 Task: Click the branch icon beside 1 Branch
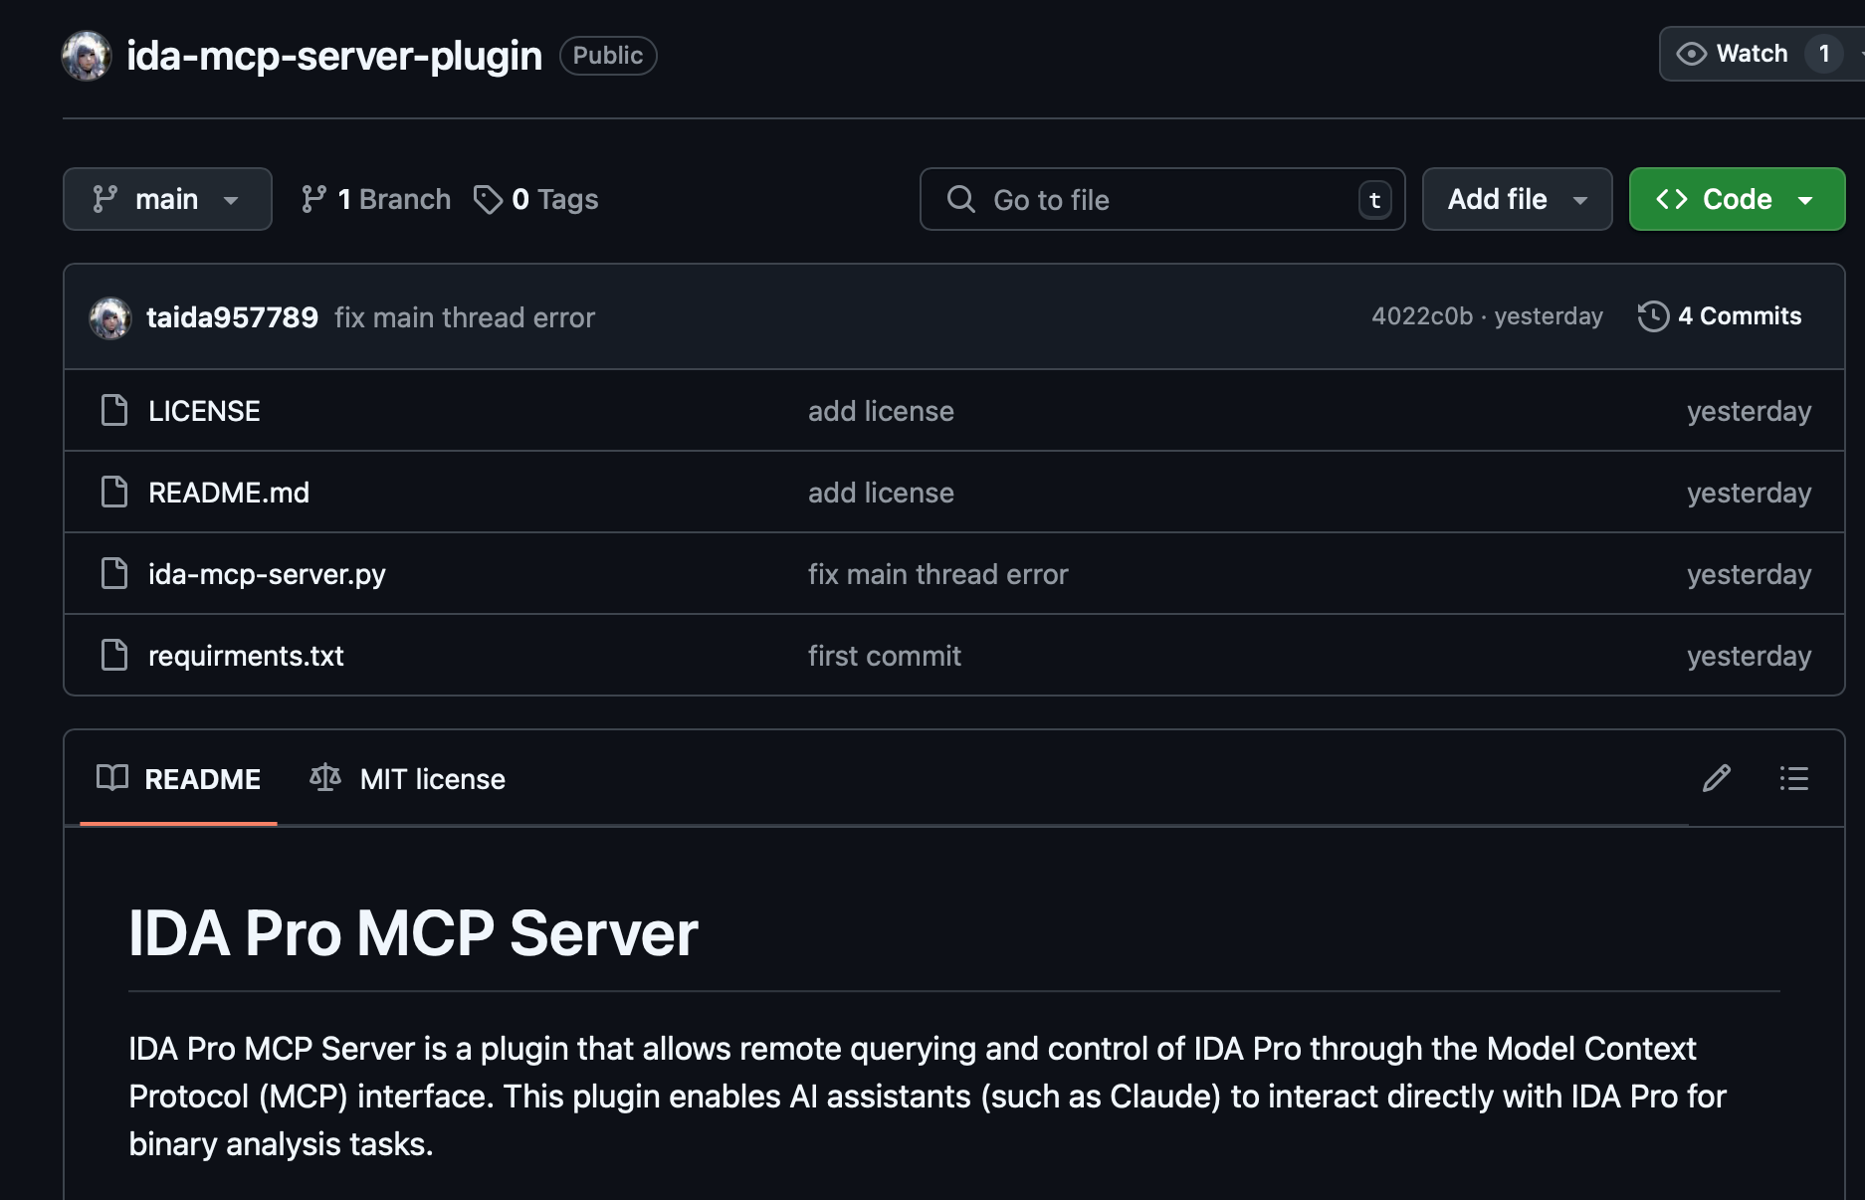pos(313,199)
